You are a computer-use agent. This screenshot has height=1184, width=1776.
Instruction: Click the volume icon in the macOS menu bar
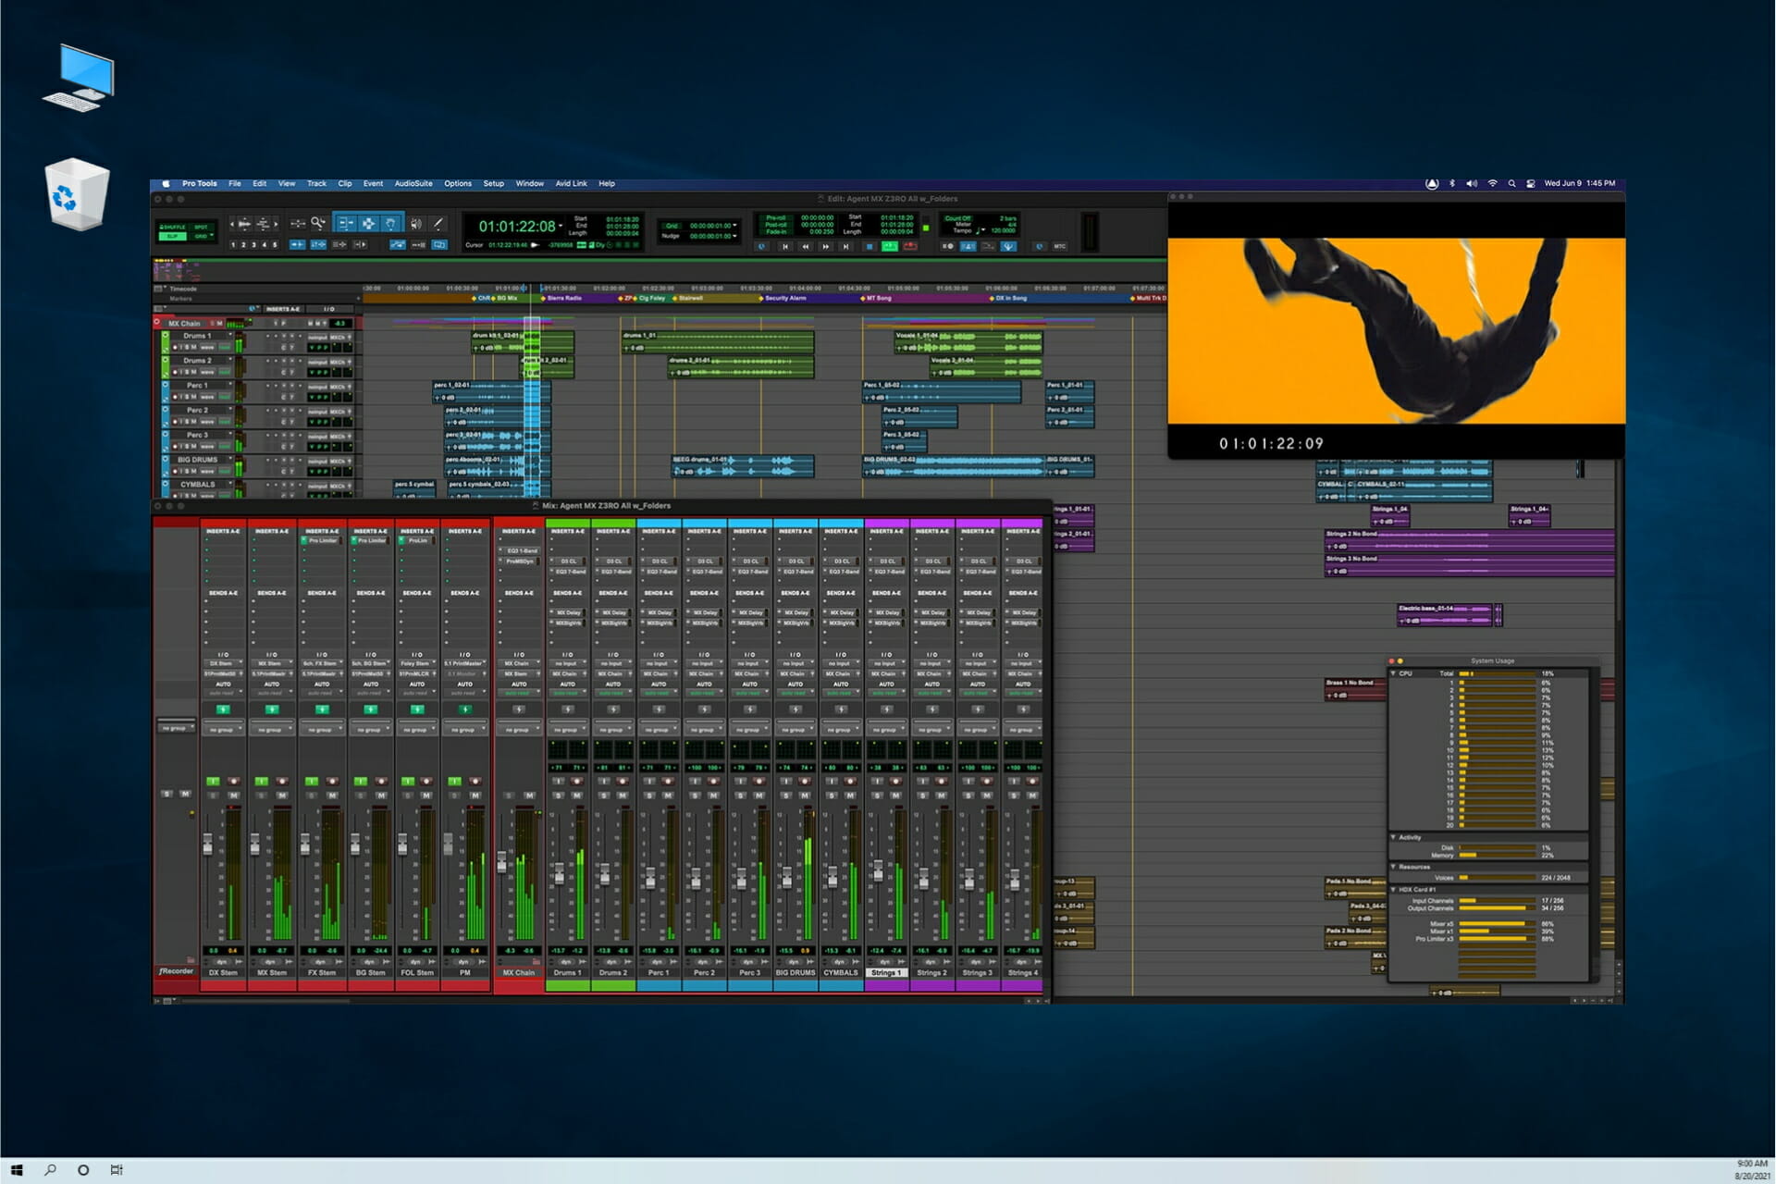pos(1472,184)
